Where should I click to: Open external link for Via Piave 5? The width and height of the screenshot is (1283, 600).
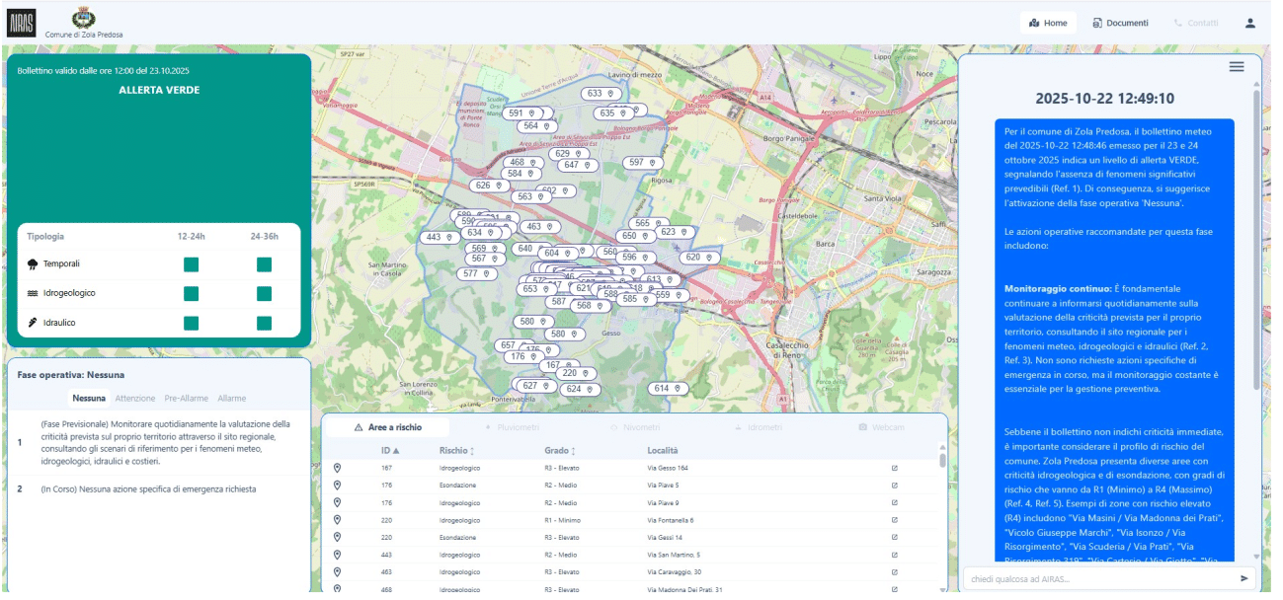click(x=895, y=486)
